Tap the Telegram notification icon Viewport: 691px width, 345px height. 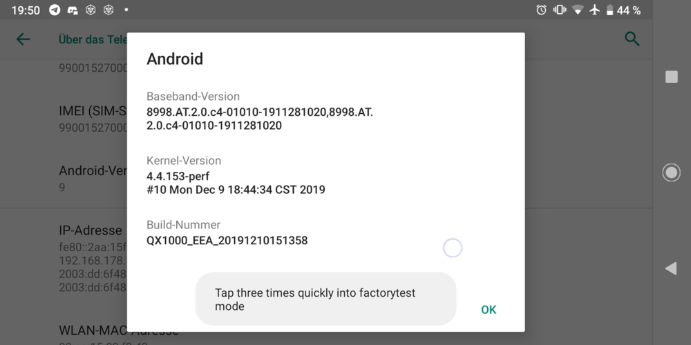(x=55, y=10)
